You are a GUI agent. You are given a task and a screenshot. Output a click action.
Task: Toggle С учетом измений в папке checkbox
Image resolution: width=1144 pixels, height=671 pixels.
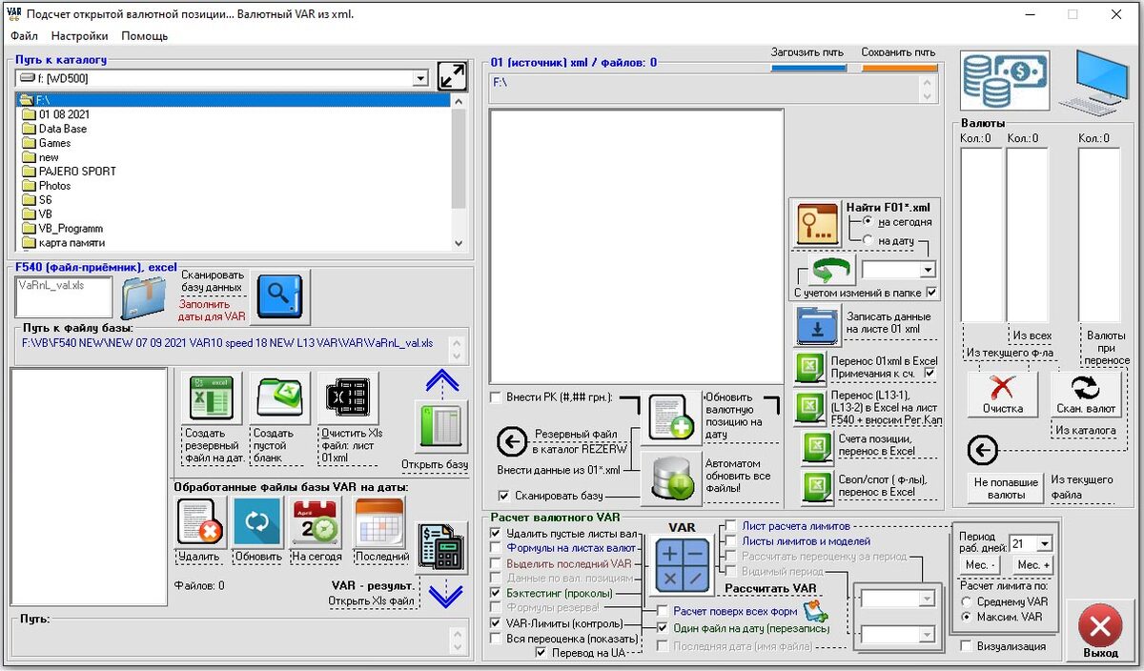[x=931, y=293]
